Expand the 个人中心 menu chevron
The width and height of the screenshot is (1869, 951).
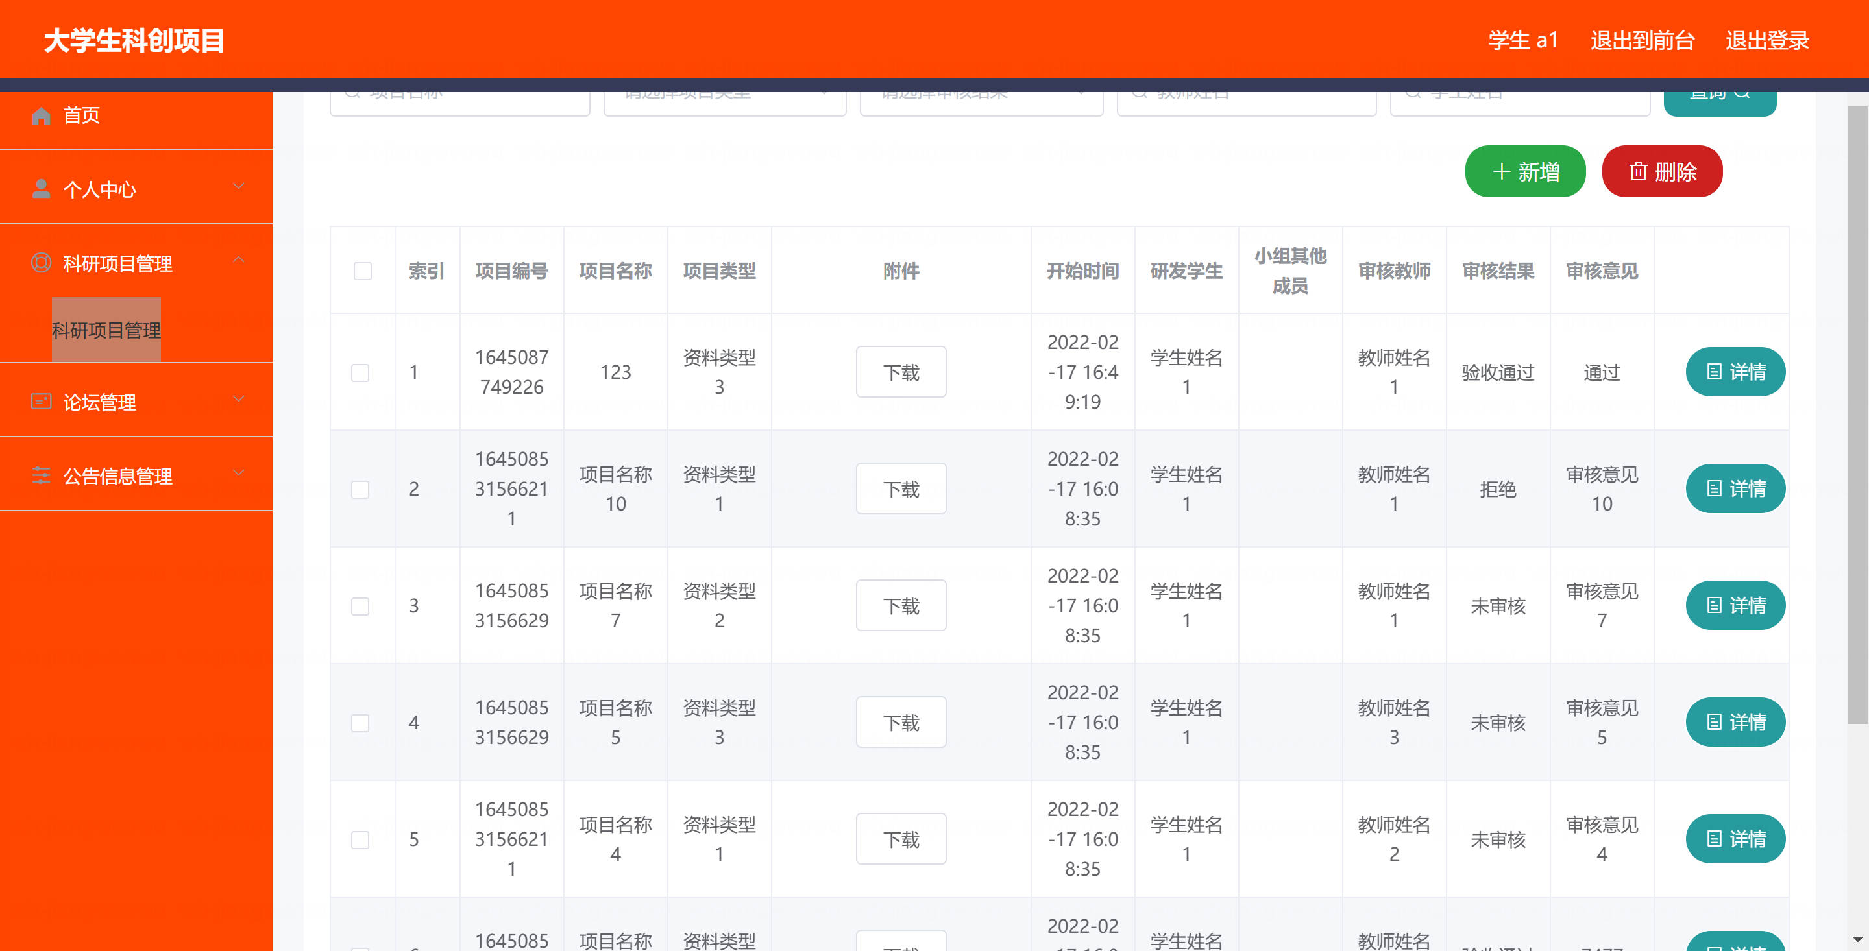click(x=238, y=186)
